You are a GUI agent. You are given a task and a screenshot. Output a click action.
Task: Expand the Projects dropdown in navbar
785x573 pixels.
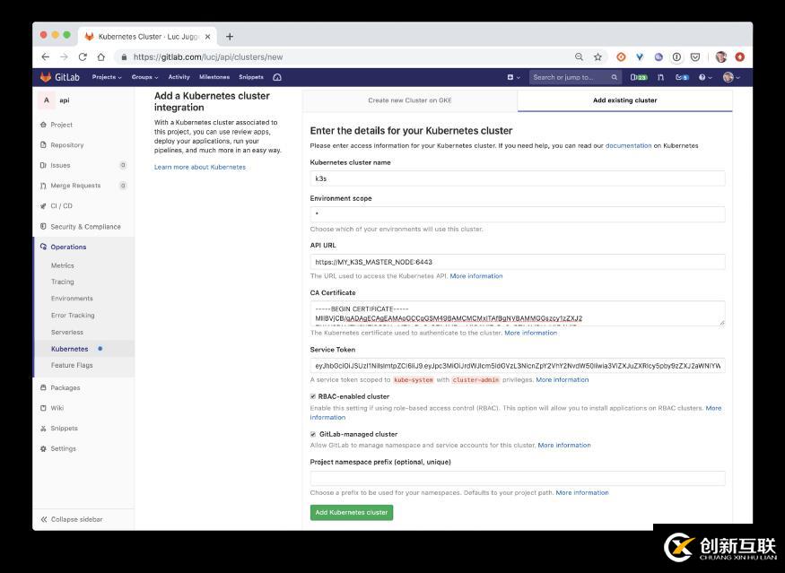coord(107,77)
